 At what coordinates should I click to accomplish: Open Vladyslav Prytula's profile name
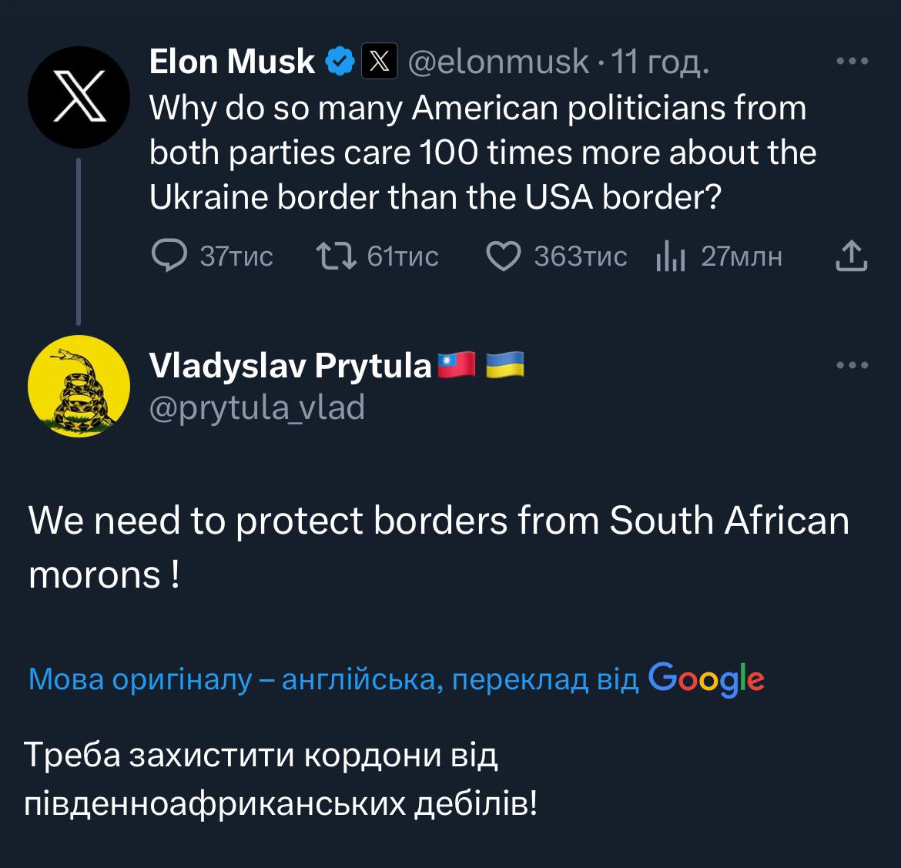click(290, 365)
